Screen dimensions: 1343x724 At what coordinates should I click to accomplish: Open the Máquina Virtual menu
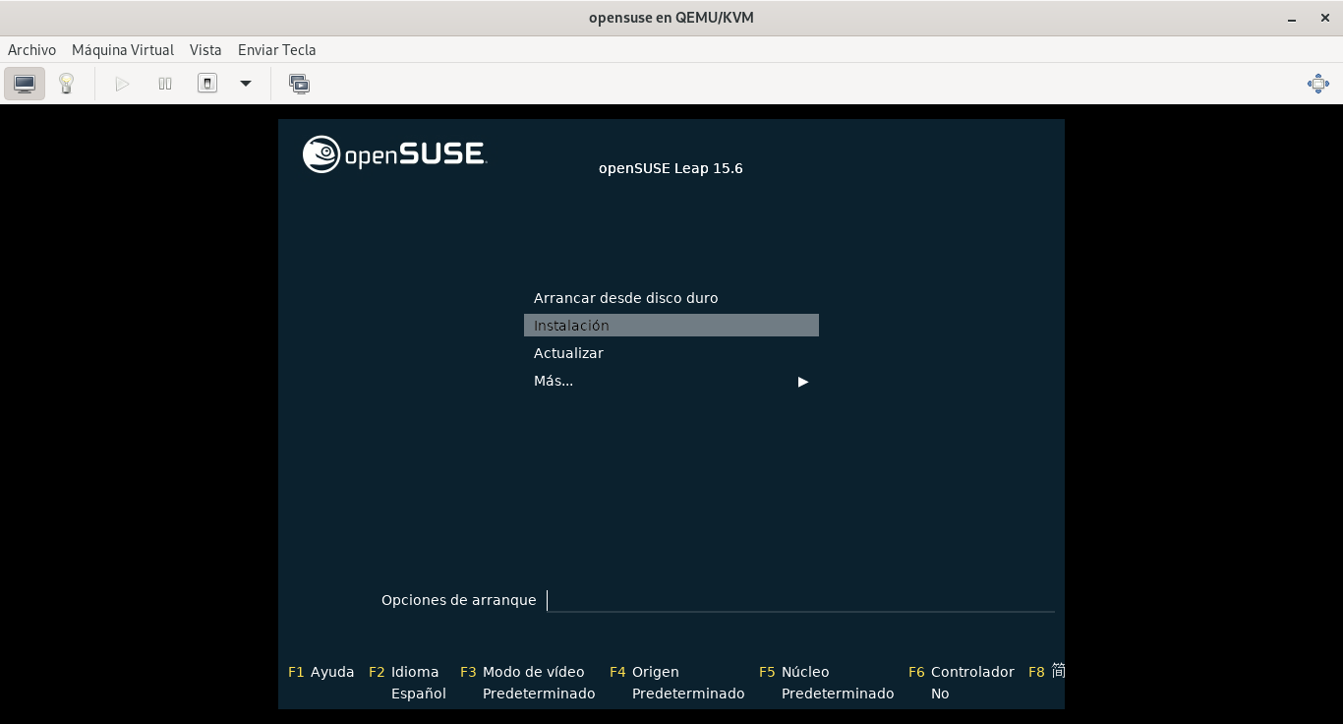click(123, 49)
